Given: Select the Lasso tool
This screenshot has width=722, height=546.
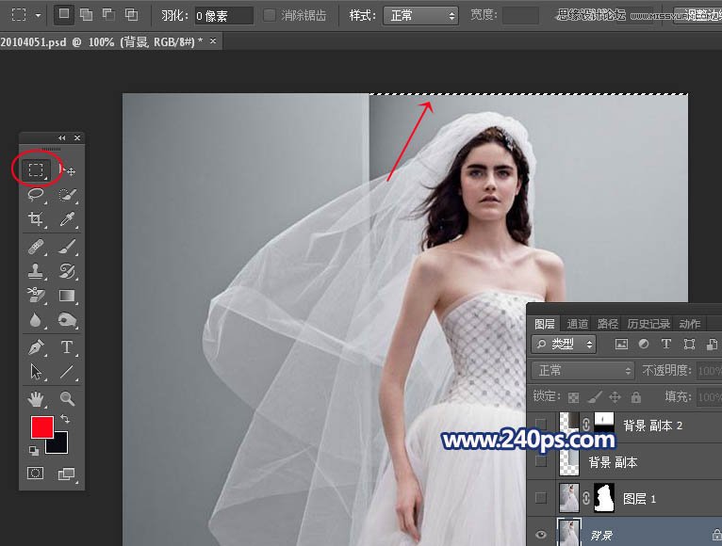Looking at the screenshot, I should (x=36, y=195).
